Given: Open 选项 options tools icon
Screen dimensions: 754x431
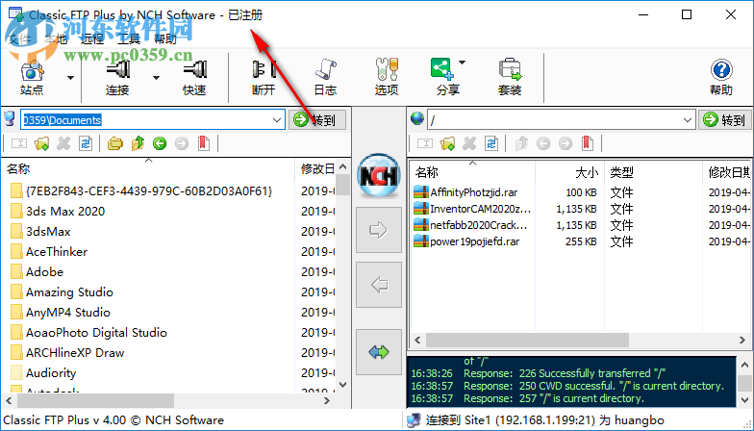Looking at the screenshot, I should 387,77.
